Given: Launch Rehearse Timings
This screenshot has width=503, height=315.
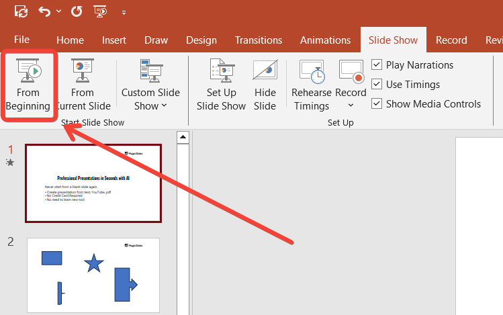Looking at the screenshot, I should click(312, 85).
